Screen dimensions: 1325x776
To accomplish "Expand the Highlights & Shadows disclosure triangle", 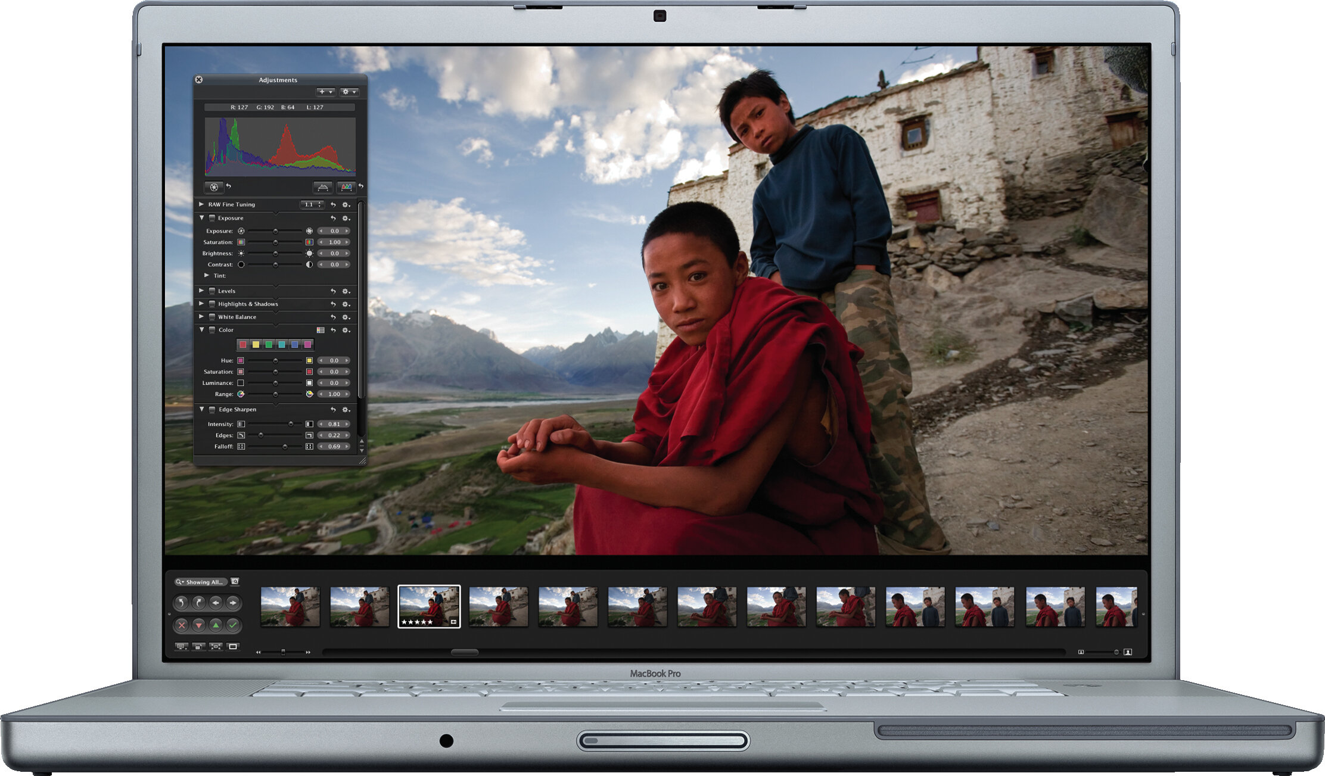I will point(201,304).
